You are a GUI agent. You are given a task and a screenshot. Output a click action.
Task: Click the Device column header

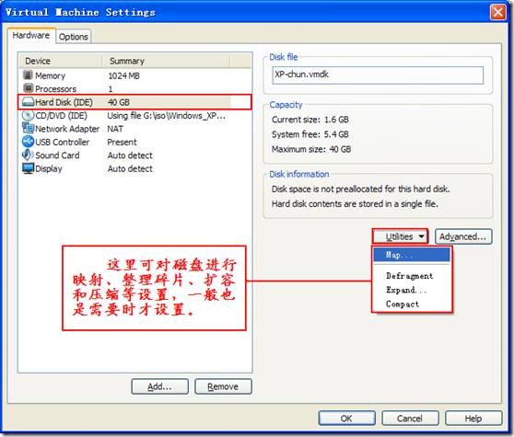(x=61, y=61)
